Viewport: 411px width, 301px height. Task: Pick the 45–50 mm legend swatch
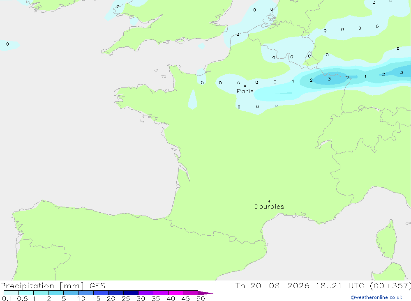click(x=191, y=293)
